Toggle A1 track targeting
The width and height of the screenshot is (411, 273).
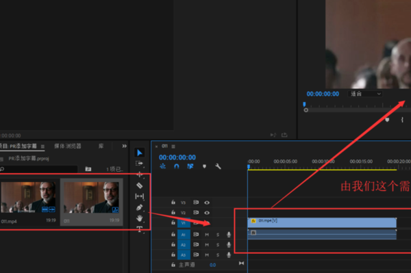coord(184,235)
